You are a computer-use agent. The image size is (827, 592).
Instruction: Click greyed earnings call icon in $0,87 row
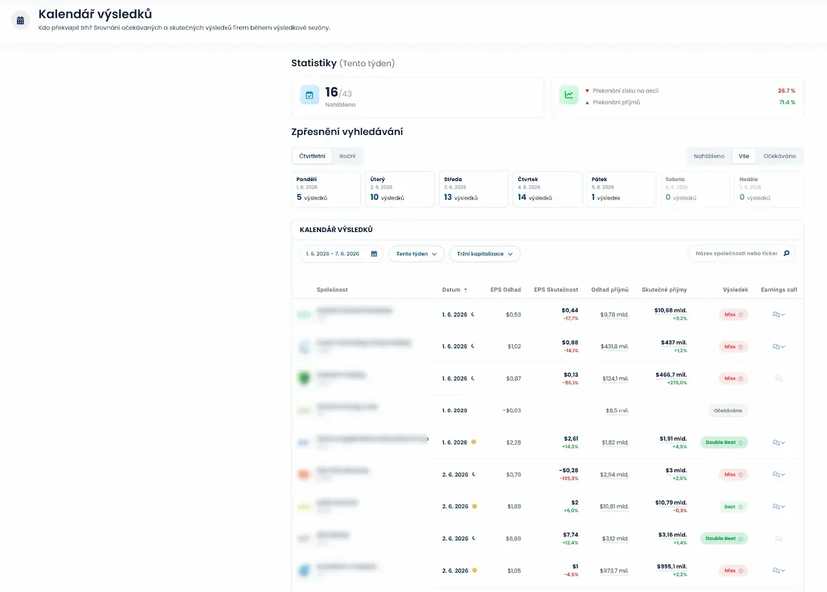779,379
